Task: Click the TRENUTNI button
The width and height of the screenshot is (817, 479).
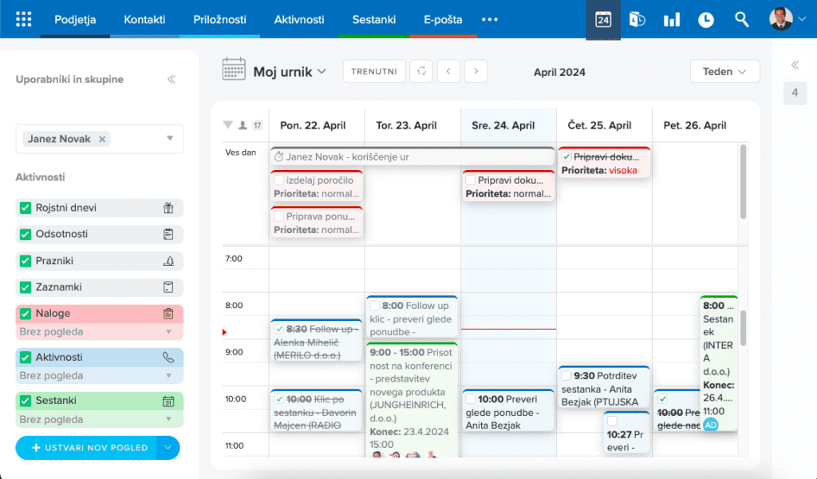Action: pyautogui.click(x=374, y=72)
